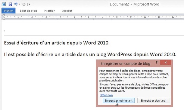This screenshot has width=184, height=110.
Task: Click the window title "Document2 - Microsoft Word"
Action: (x=135, y=4)
